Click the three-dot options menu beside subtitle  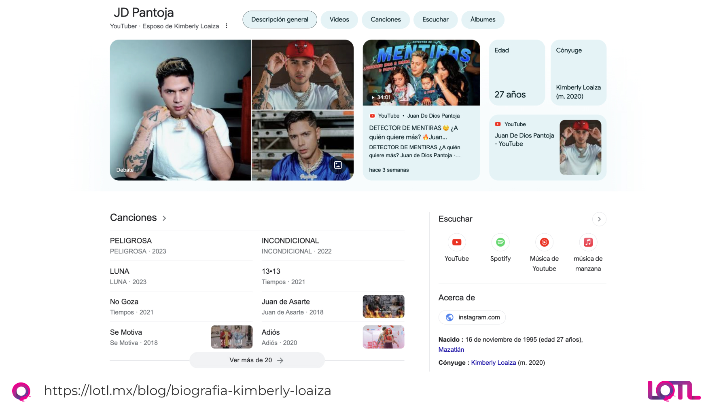click(226, 26)
